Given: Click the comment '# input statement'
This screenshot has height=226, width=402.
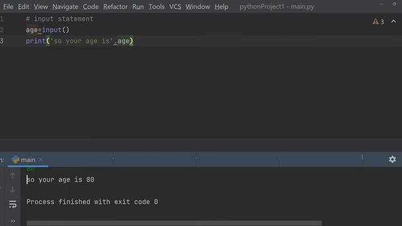Looking at the screenshot, I should [60, 19].
